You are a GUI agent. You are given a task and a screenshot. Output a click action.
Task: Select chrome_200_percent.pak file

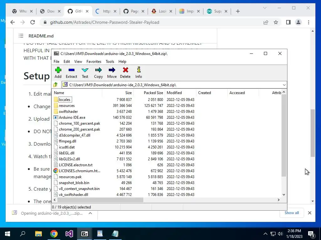tap(79, 129)
